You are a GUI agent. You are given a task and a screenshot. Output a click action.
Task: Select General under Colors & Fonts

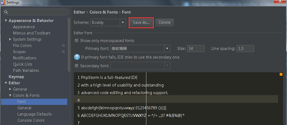(24, 108)
